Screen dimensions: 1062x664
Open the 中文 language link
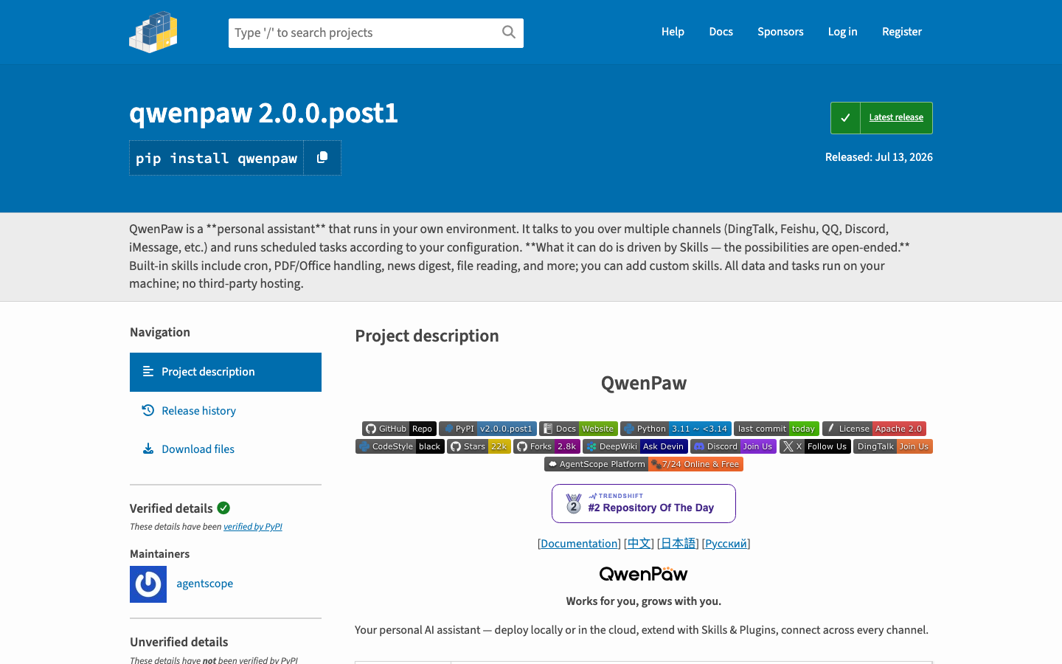point(639,544)
